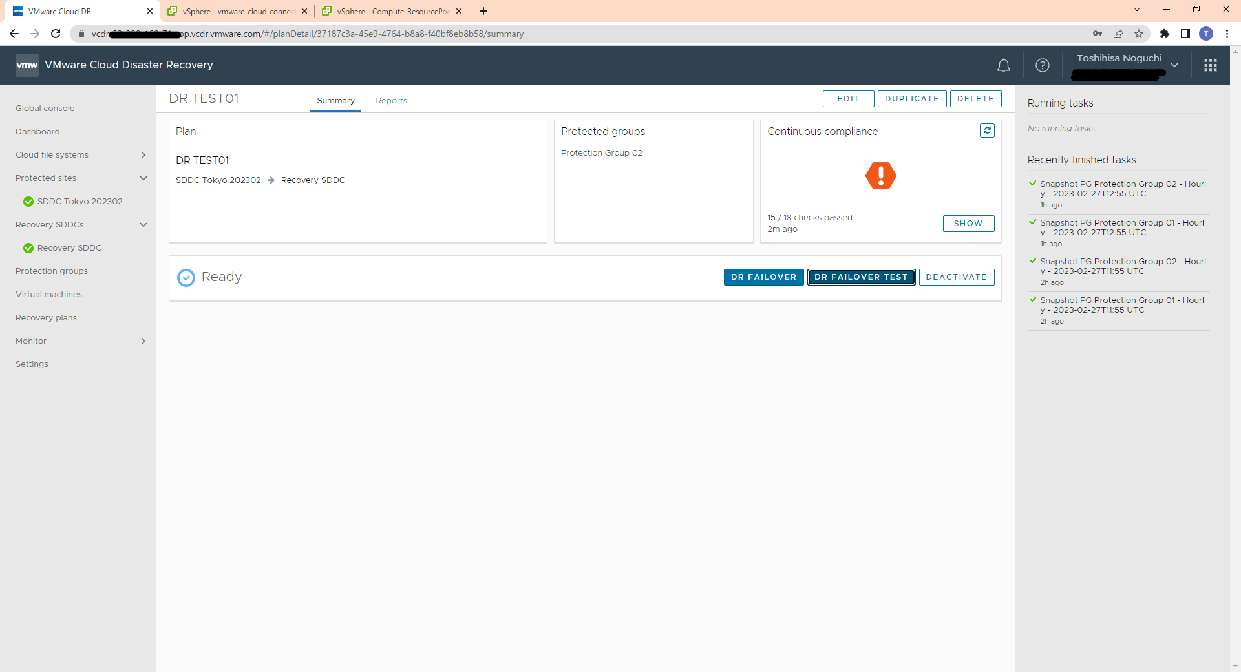The image size is (1241, 672).
Task: Click the DUPLICATE plan button
Action: pyautogui.click(x=912, y=99)
